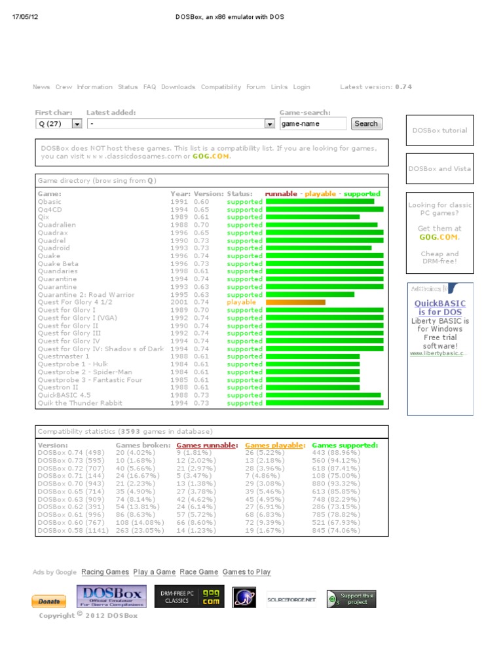Open Quarantine 2: Road Warrior entry
503x671 pixels.
(x=86, y=295)
